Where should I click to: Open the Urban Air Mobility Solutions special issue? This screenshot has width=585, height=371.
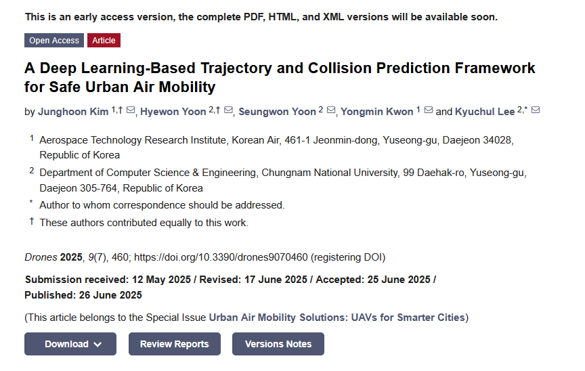[x=337, y=317]
